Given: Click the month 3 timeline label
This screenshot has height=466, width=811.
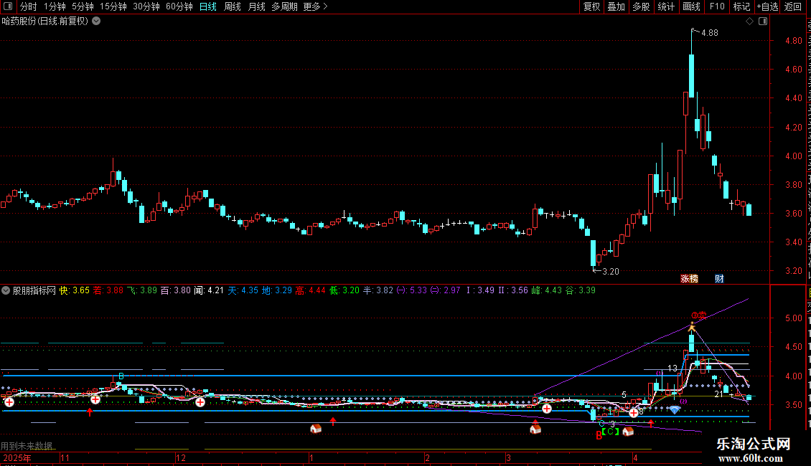Looking at the screenshot, I should [508, 457].
